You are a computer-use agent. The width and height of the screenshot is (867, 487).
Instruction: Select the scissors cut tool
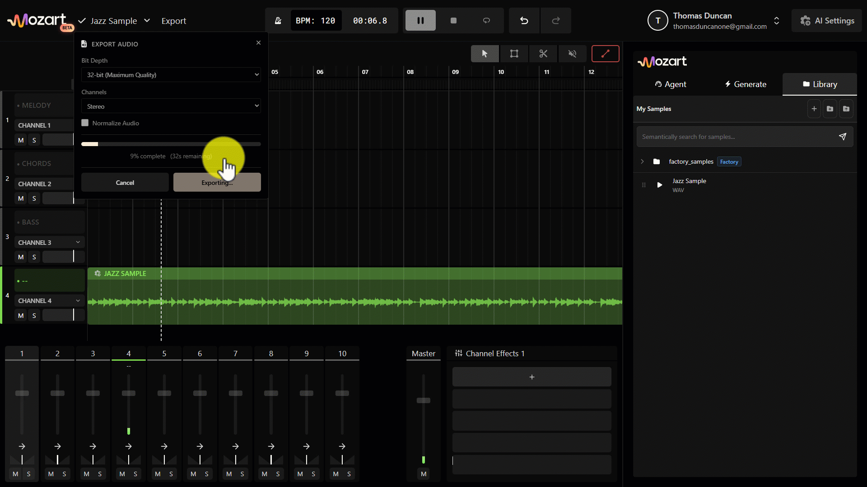pos(543,54)
